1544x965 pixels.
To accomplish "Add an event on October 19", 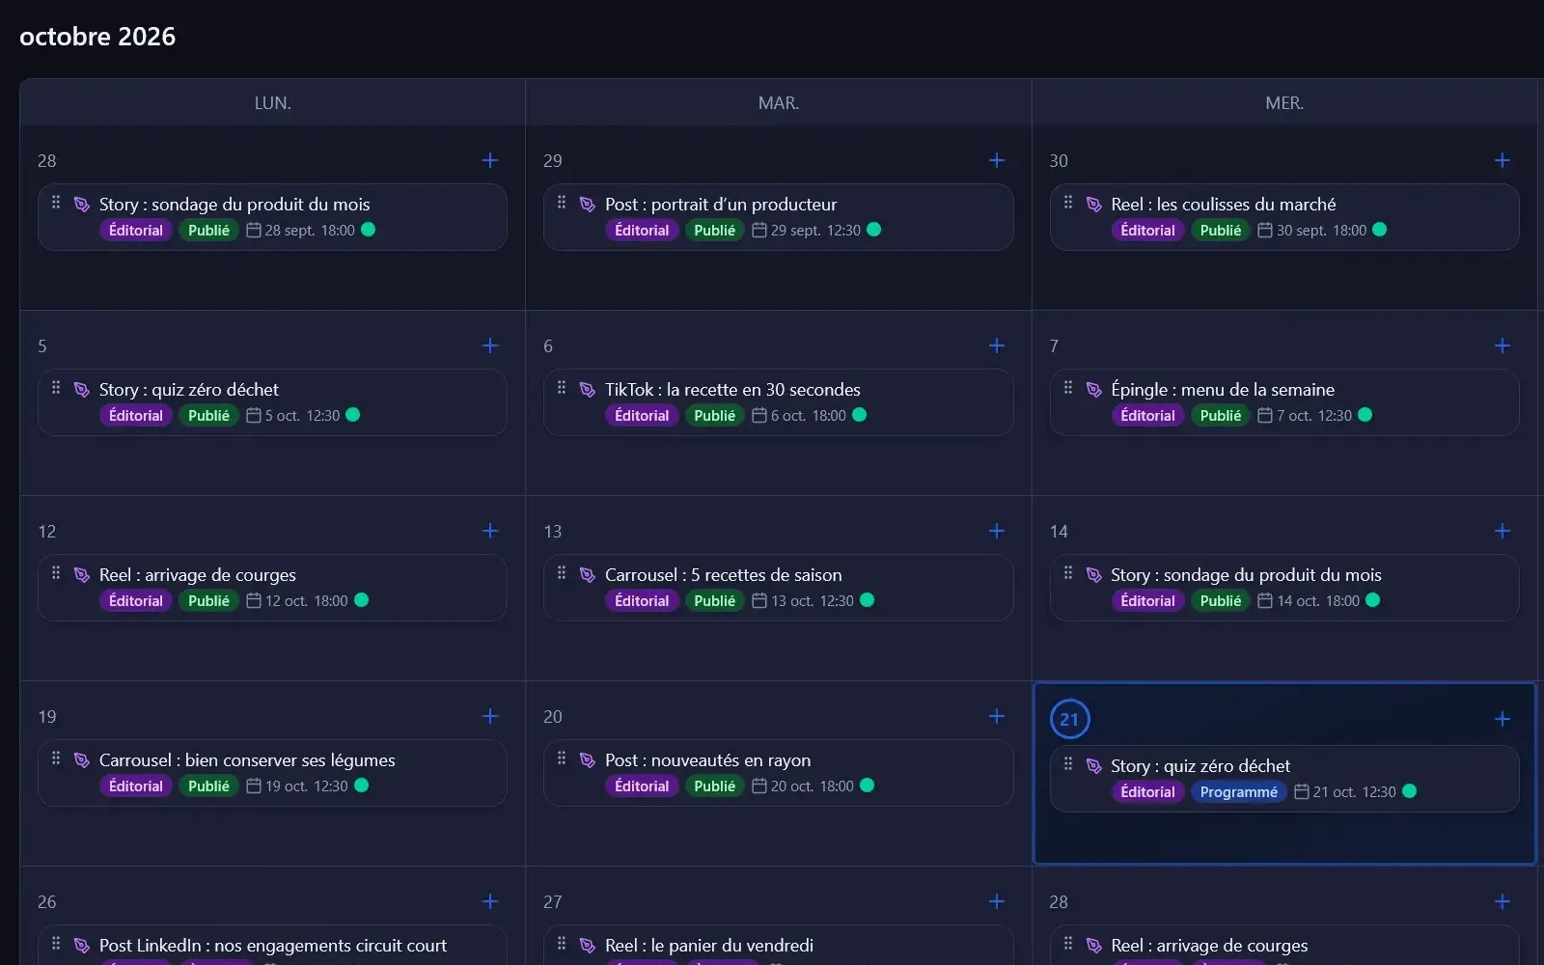I will click(490, 716).
